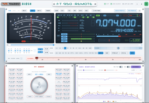The height and width of the screenshot is (103, 149).
Task: Toggle the AGC switch in Audio panel
Action: click(129, 67)
